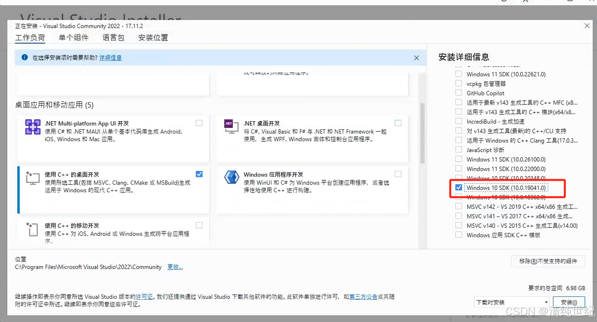
Task: Dismiss the help banner with its X icon
Action: (x=417, y=58)
